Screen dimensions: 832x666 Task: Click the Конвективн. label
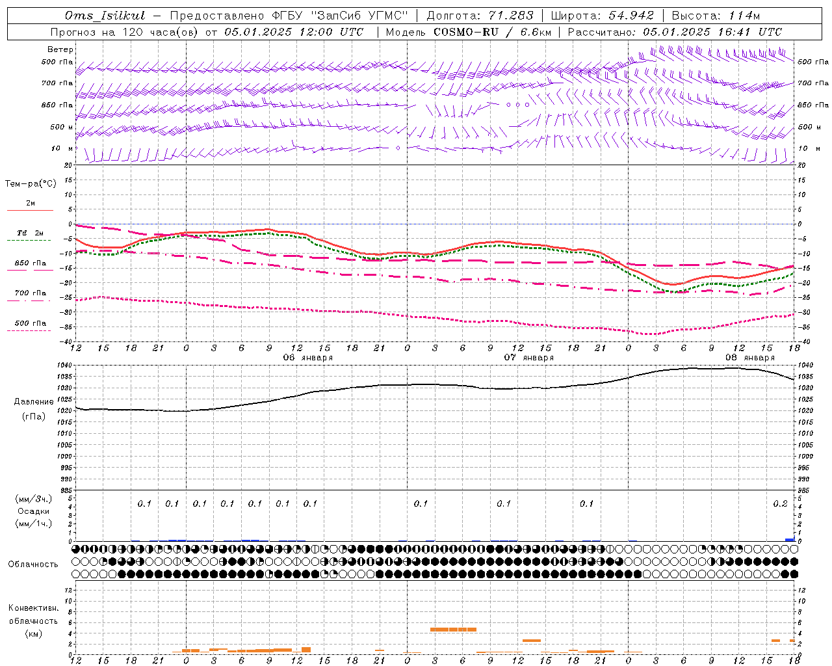tap(34, 608)
